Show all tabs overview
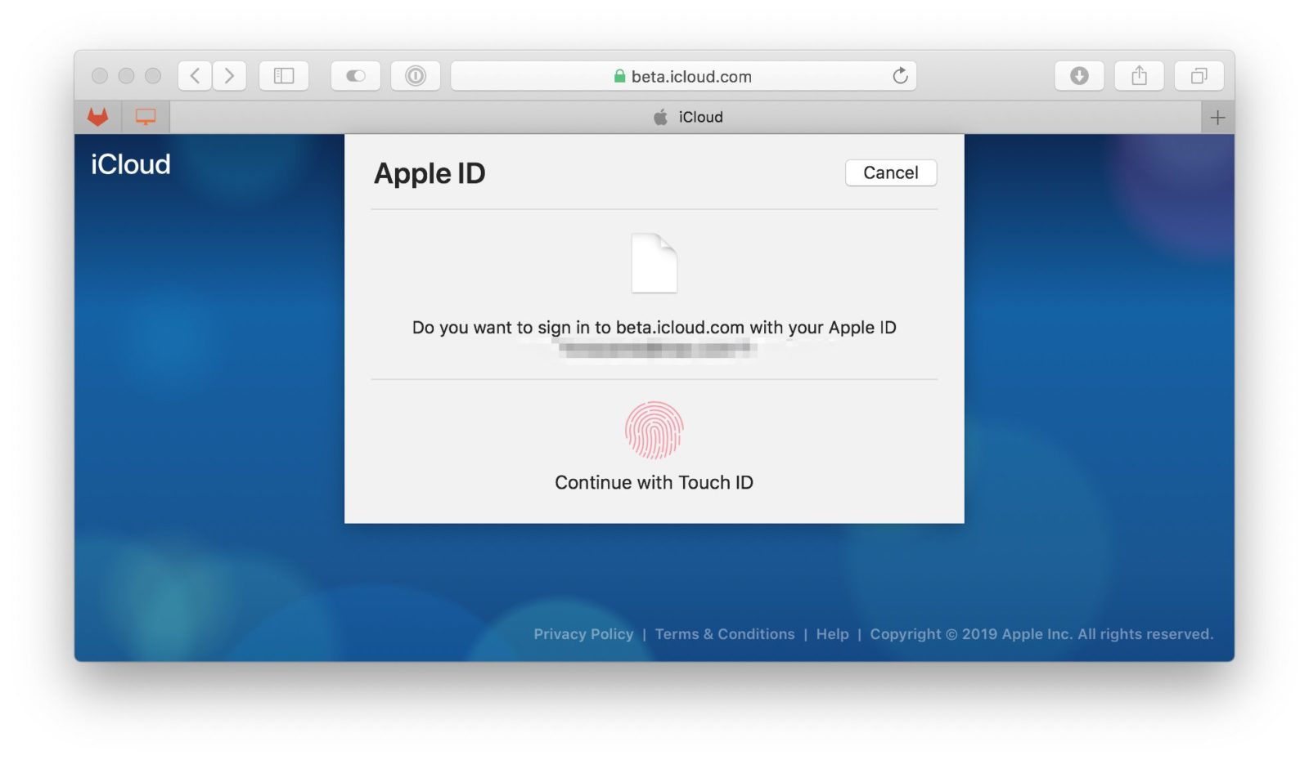 pos(1199,76)
